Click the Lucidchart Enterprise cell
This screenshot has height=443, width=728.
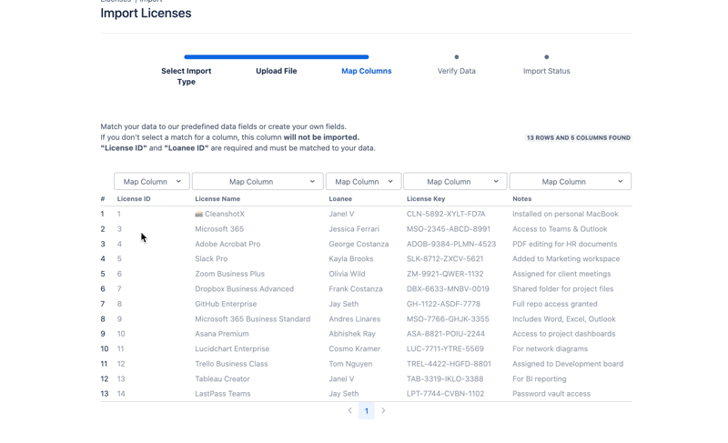point(232,348)
